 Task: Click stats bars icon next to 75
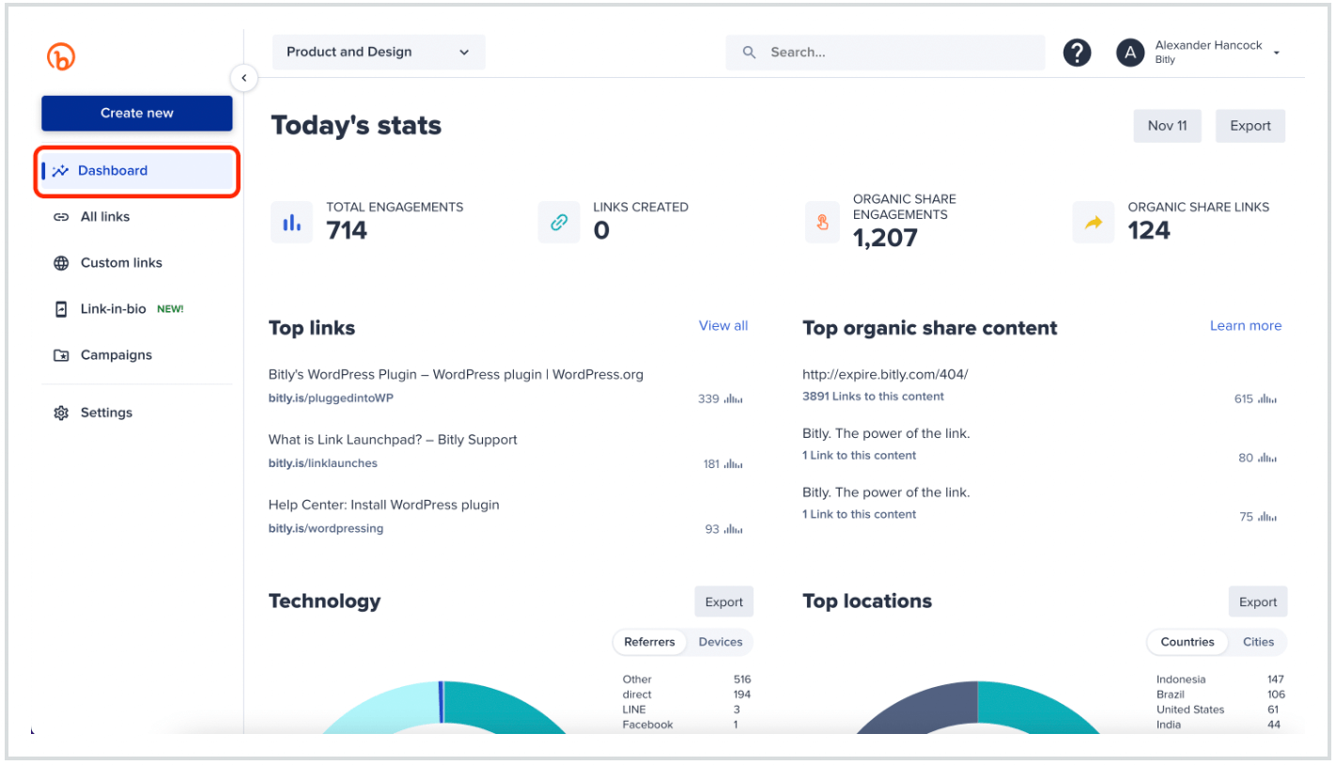coord(1267,517)
